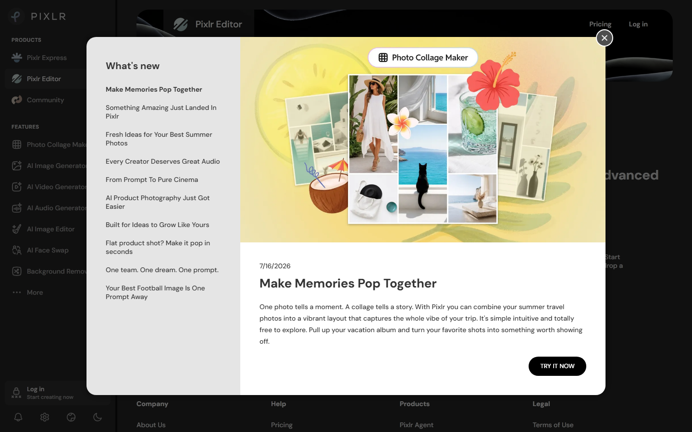The image size is (692, 432).
Task: Open settings via the gear icon
Action: tap(45, 417)
